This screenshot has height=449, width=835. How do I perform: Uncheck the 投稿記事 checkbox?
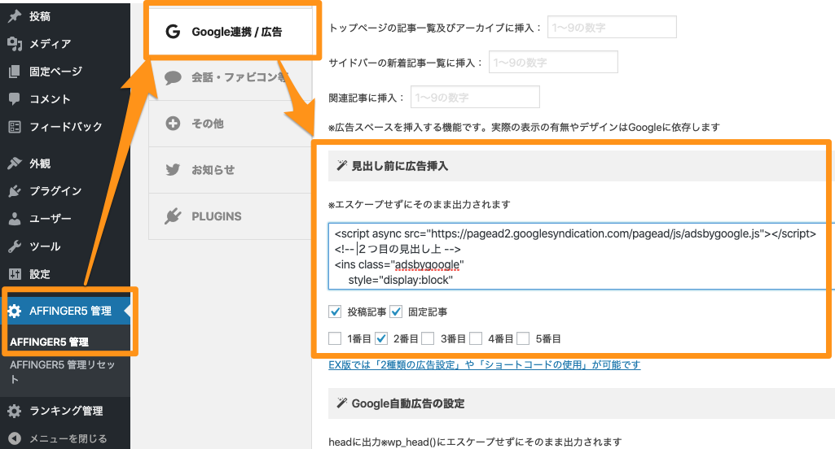coord(335,312)
